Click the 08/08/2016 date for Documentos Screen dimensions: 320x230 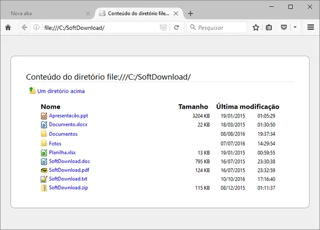[x=233, y=134]
